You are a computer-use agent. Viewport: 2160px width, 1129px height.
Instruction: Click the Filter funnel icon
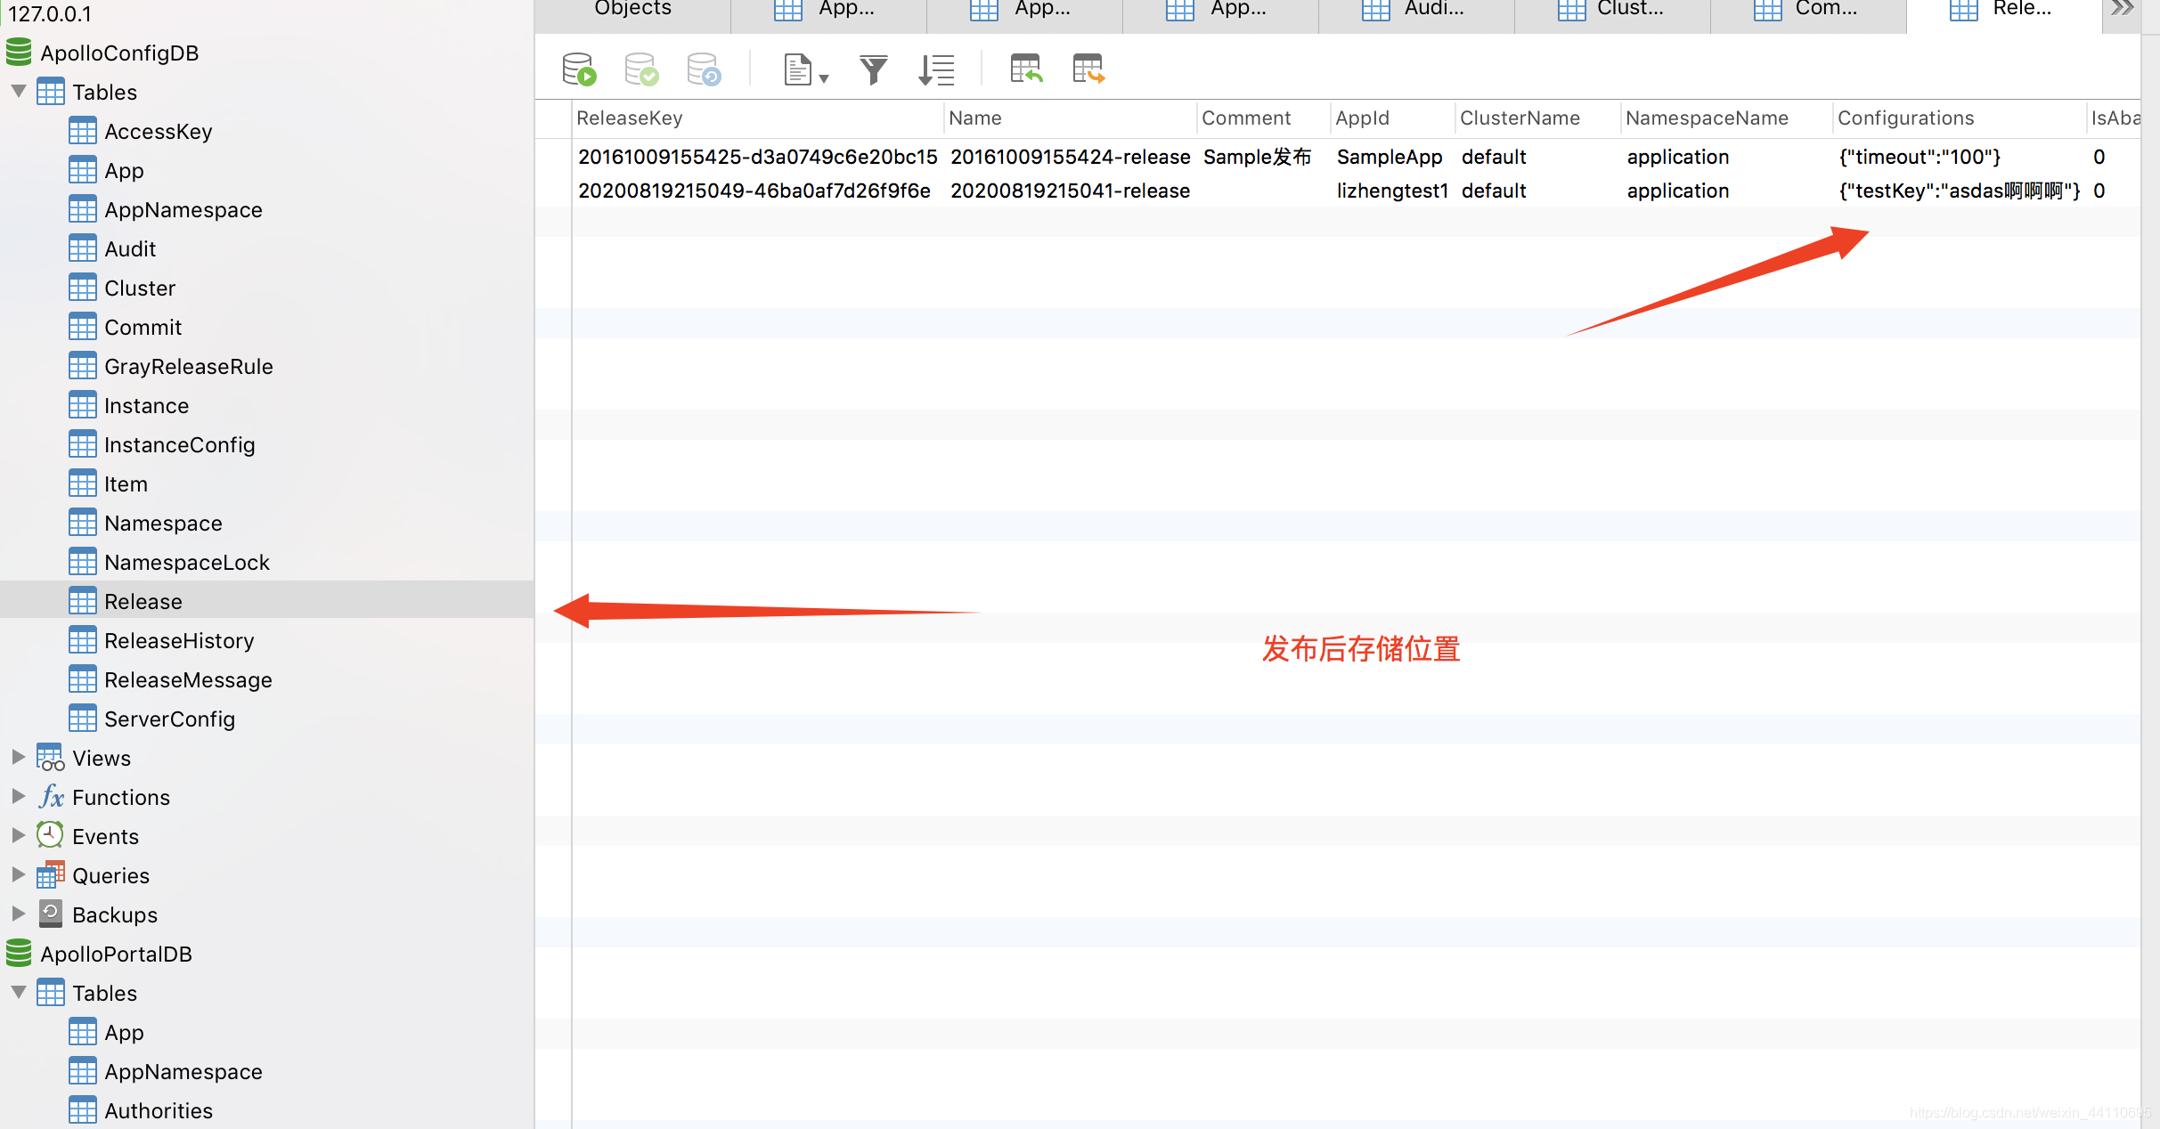(x=874, y=69)
